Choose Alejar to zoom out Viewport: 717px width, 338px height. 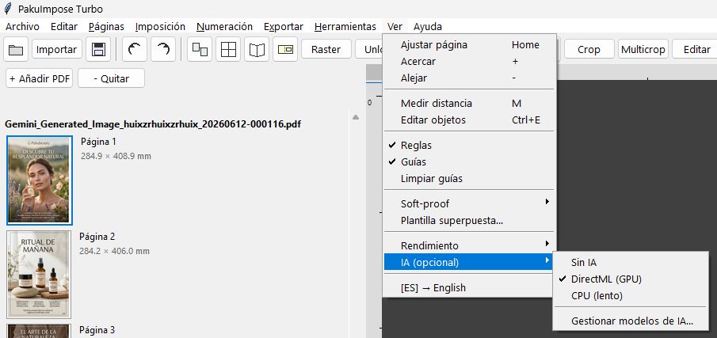tap(469, 78)
